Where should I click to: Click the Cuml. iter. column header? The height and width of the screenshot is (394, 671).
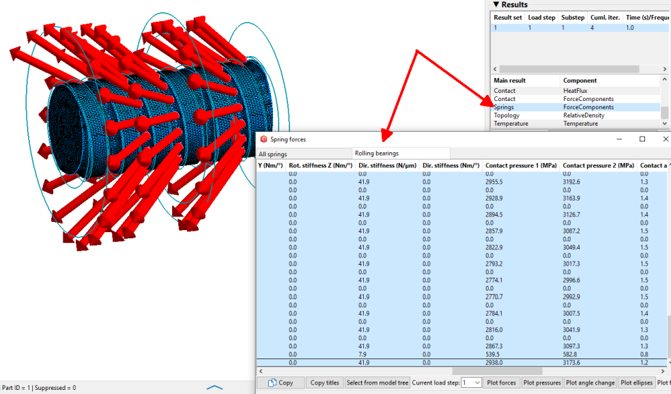pos(605,18)
